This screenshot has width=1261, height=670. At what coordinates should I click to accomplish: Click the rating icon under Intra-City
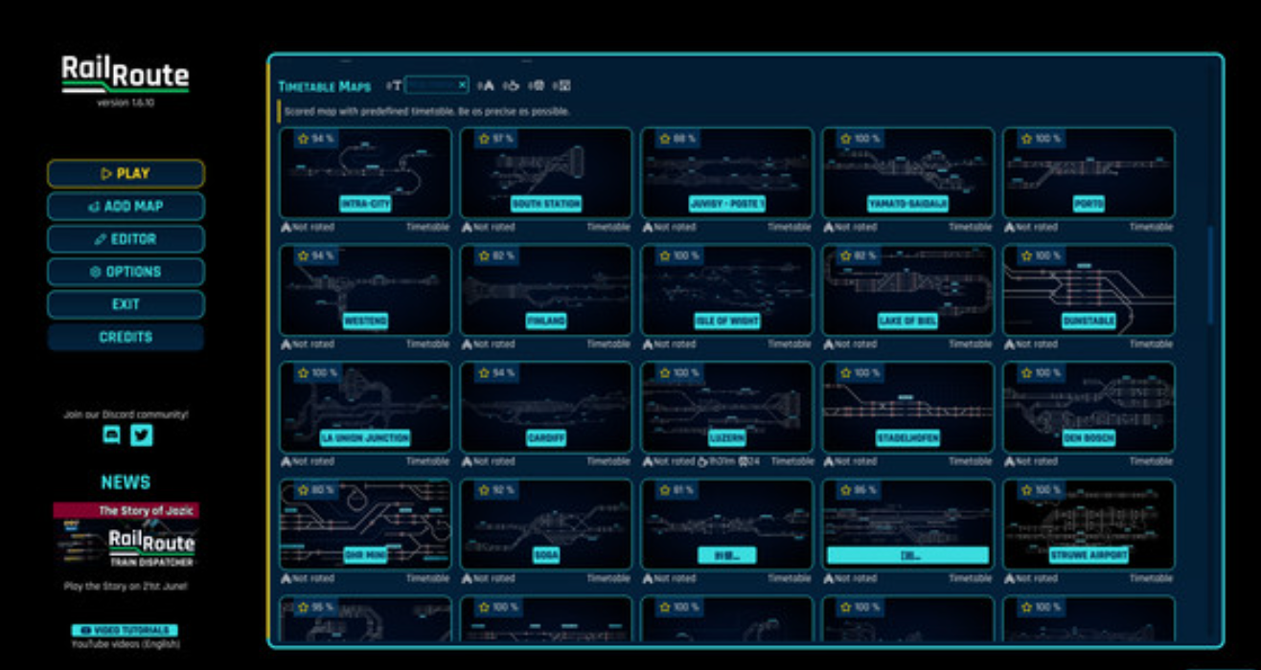coord(286,227)
